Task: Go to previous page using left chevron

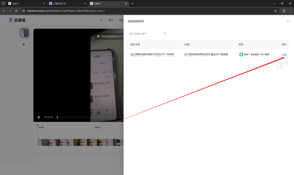Action: click(273, 66)
